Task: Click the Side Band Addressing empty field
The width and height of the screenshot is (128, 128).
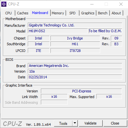Action: coord(54,103)
